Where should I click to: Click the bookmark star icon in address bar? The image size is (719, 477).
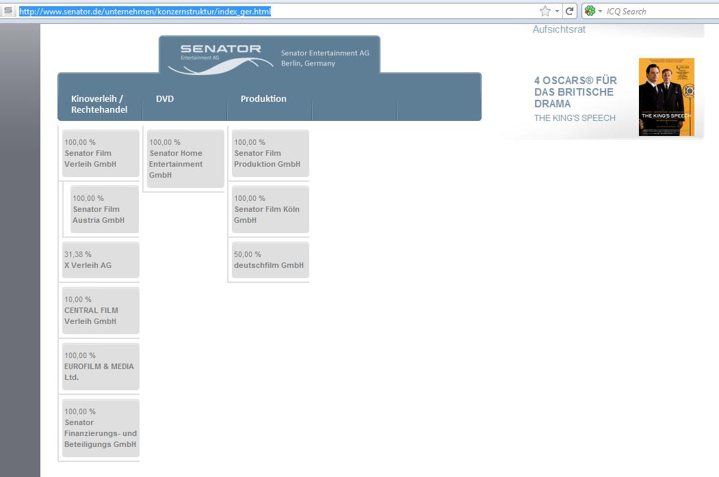545,11
